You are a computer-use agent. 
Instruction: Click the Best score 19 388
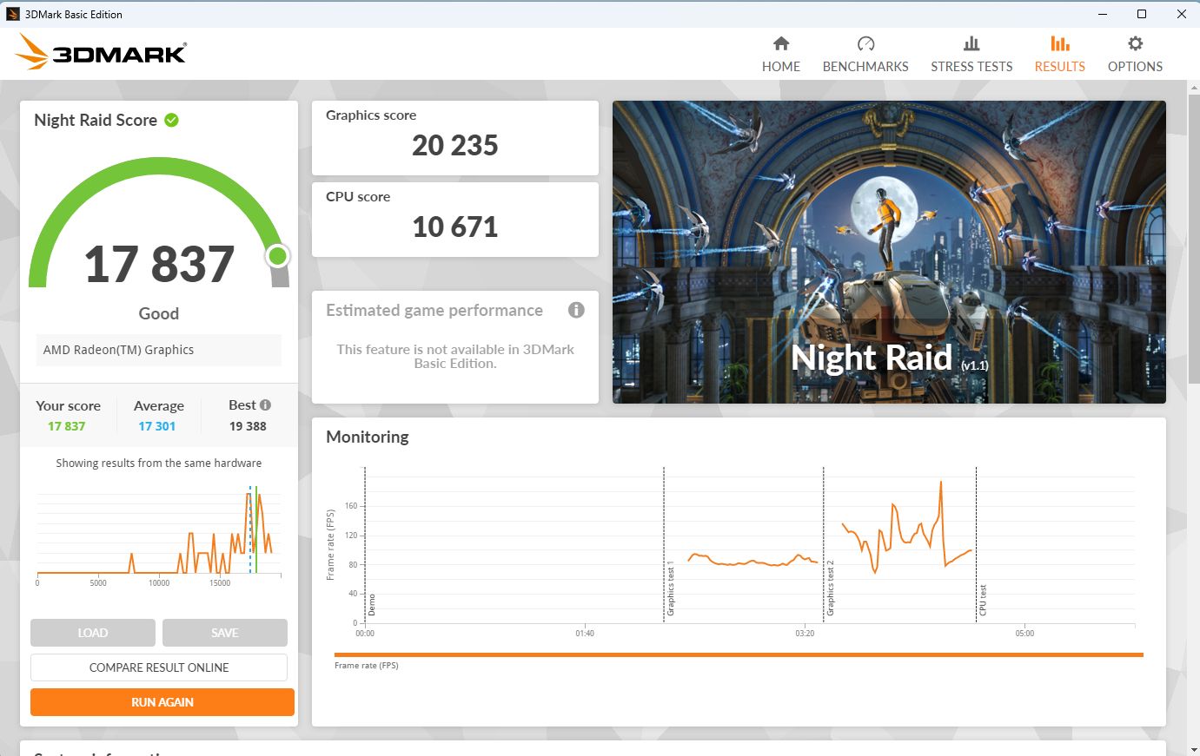point(248,426)
